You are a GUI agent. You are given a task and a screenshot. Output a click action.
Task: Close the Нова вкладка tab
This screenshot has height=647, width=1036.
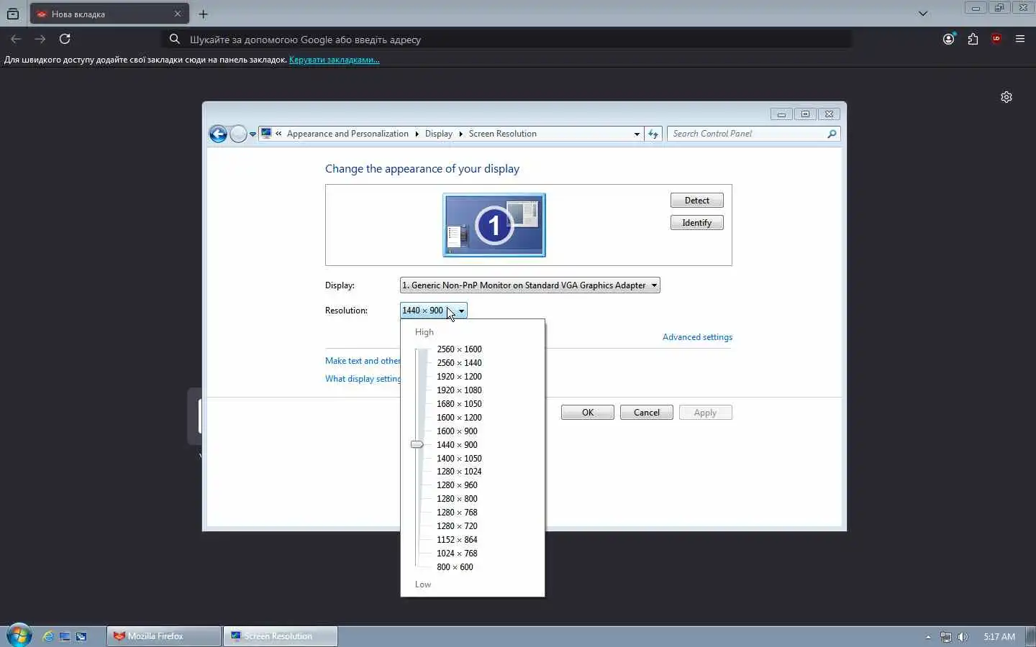pos(178,14)
